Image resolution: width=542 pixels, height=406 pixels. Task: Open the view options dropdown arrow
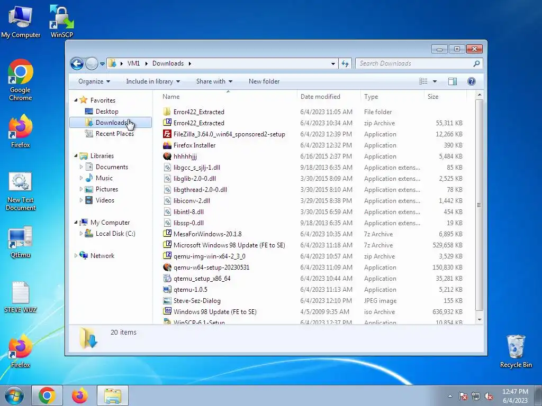[435, 81]
